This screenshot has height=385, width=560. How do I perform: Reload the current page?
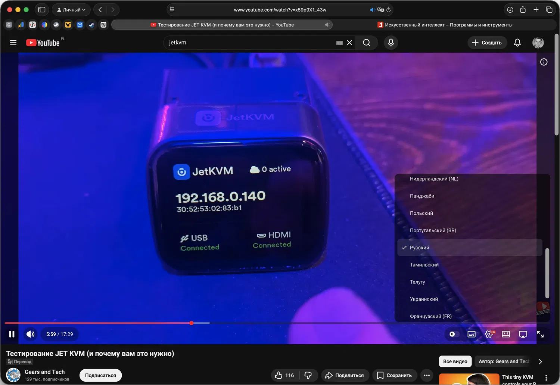tap(388, 10)
